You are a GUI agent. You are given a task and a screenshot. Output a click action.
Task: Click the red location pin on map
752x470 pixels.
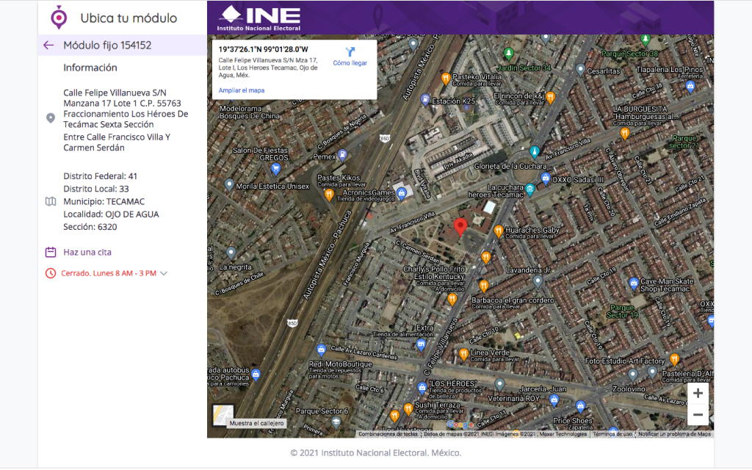[460, 227]
